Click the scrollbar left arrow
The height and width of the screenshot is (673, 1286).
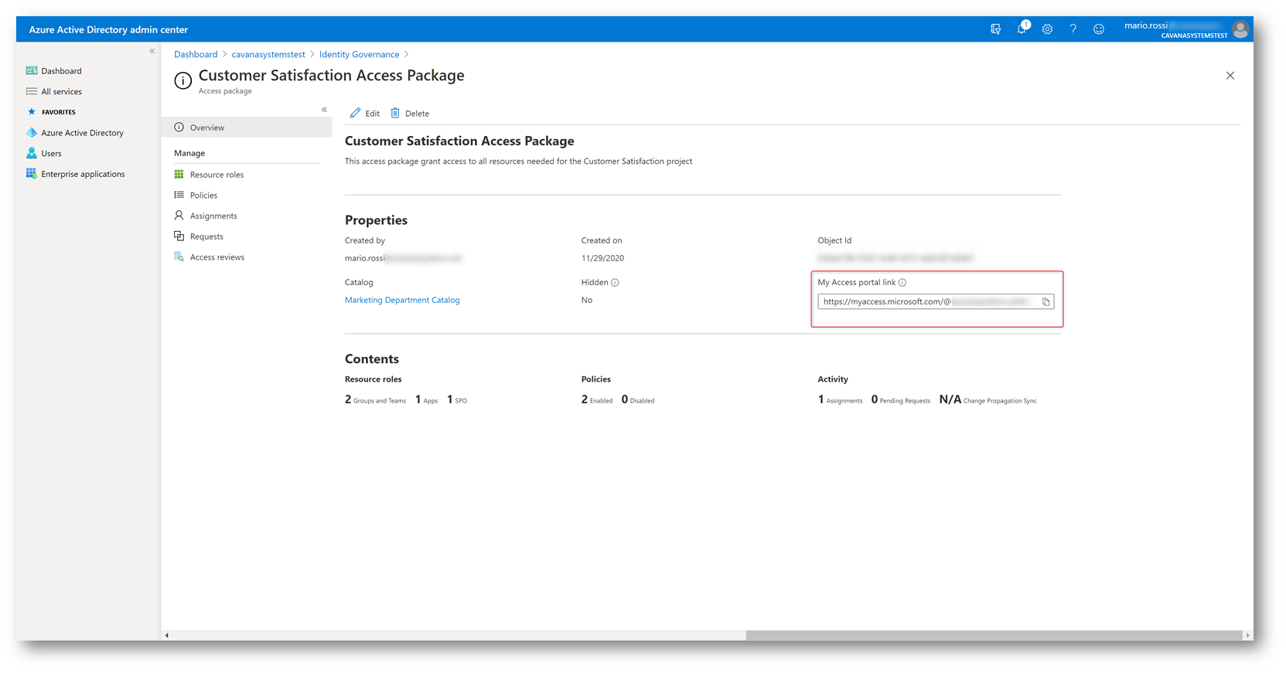pos(167,635)
